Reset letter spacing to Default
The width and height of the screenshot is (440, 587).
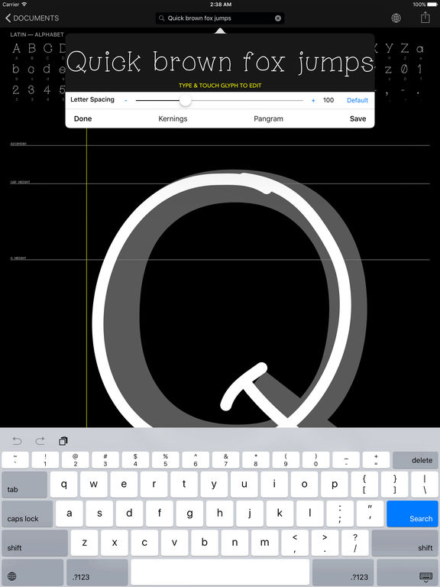[x=357, y=100]
